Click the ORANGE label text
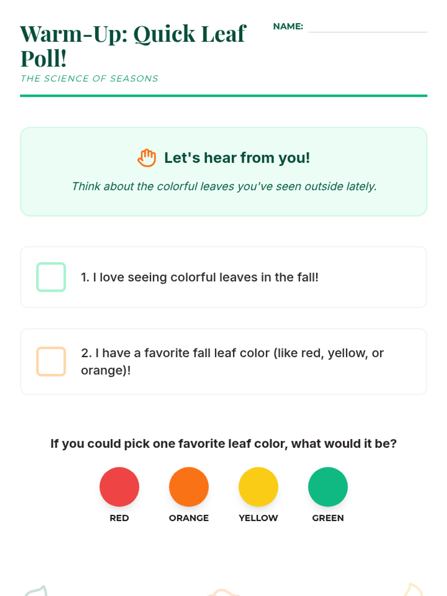 (189, 518)
